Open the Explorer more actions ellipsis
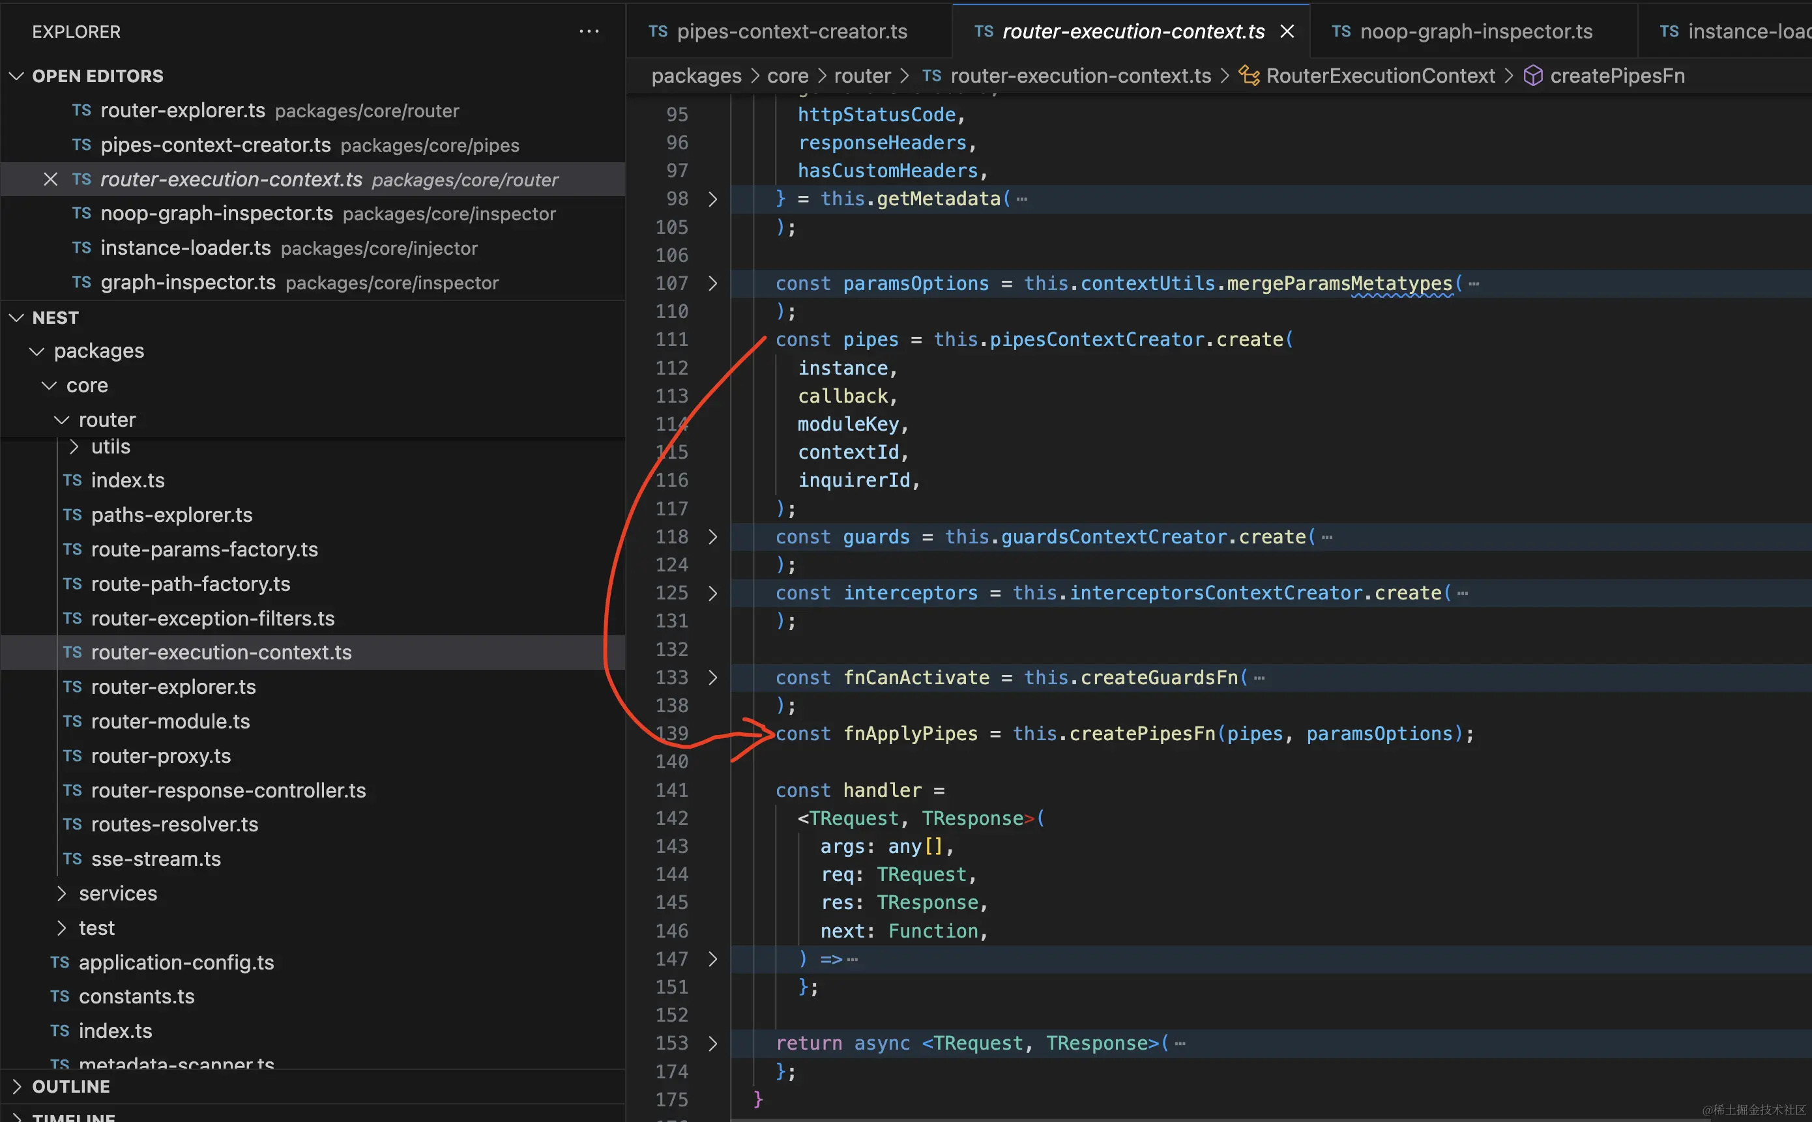The image size is (1812, 1122). coord(589,31)
